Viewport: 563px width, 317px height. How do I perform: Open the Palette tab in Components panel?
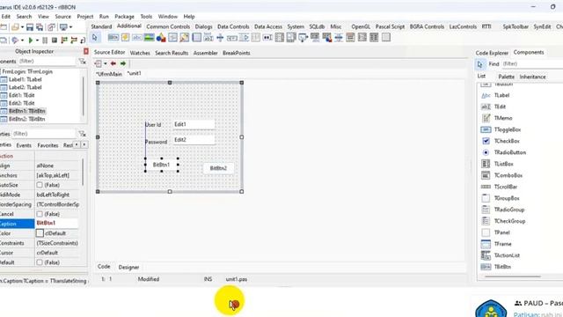507,77
